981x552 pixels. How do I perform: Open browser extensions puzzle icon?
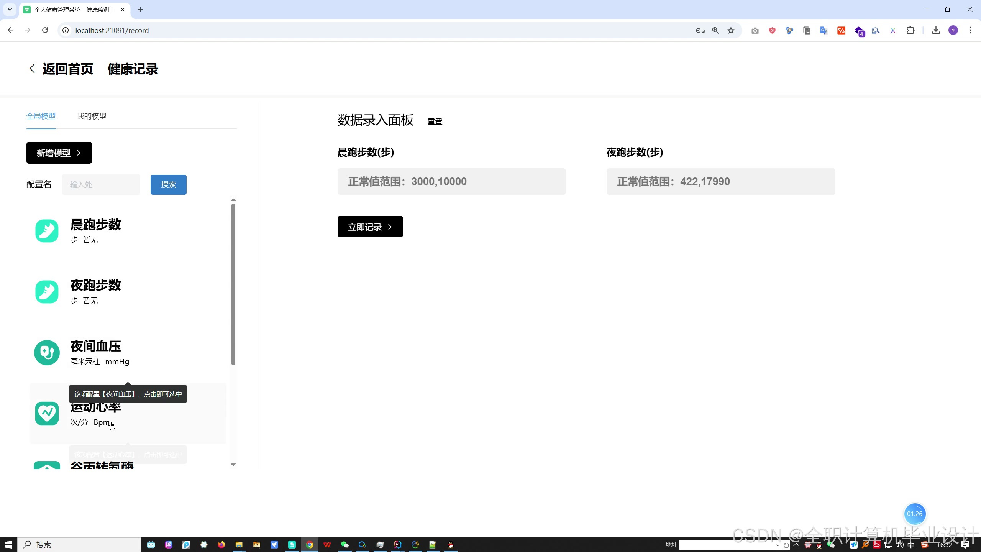pyautogui.click(x=910, y=30)
